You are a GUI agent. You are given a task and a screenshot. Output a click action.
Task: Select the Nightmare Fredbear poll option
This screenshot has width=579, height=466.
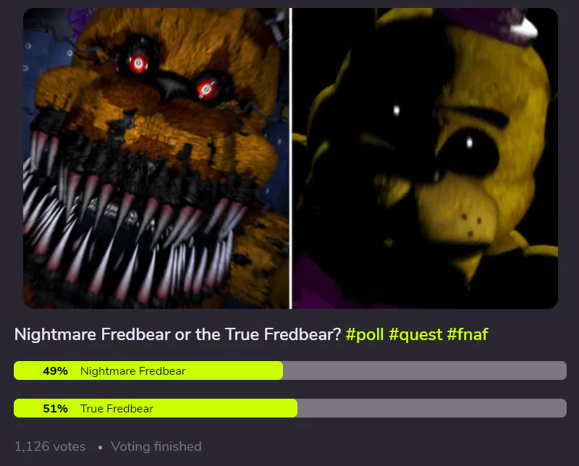click(x=290, y=370)
